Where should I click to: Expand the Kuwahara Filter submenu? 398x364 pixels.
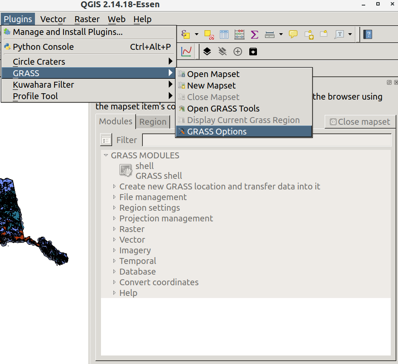89,85
